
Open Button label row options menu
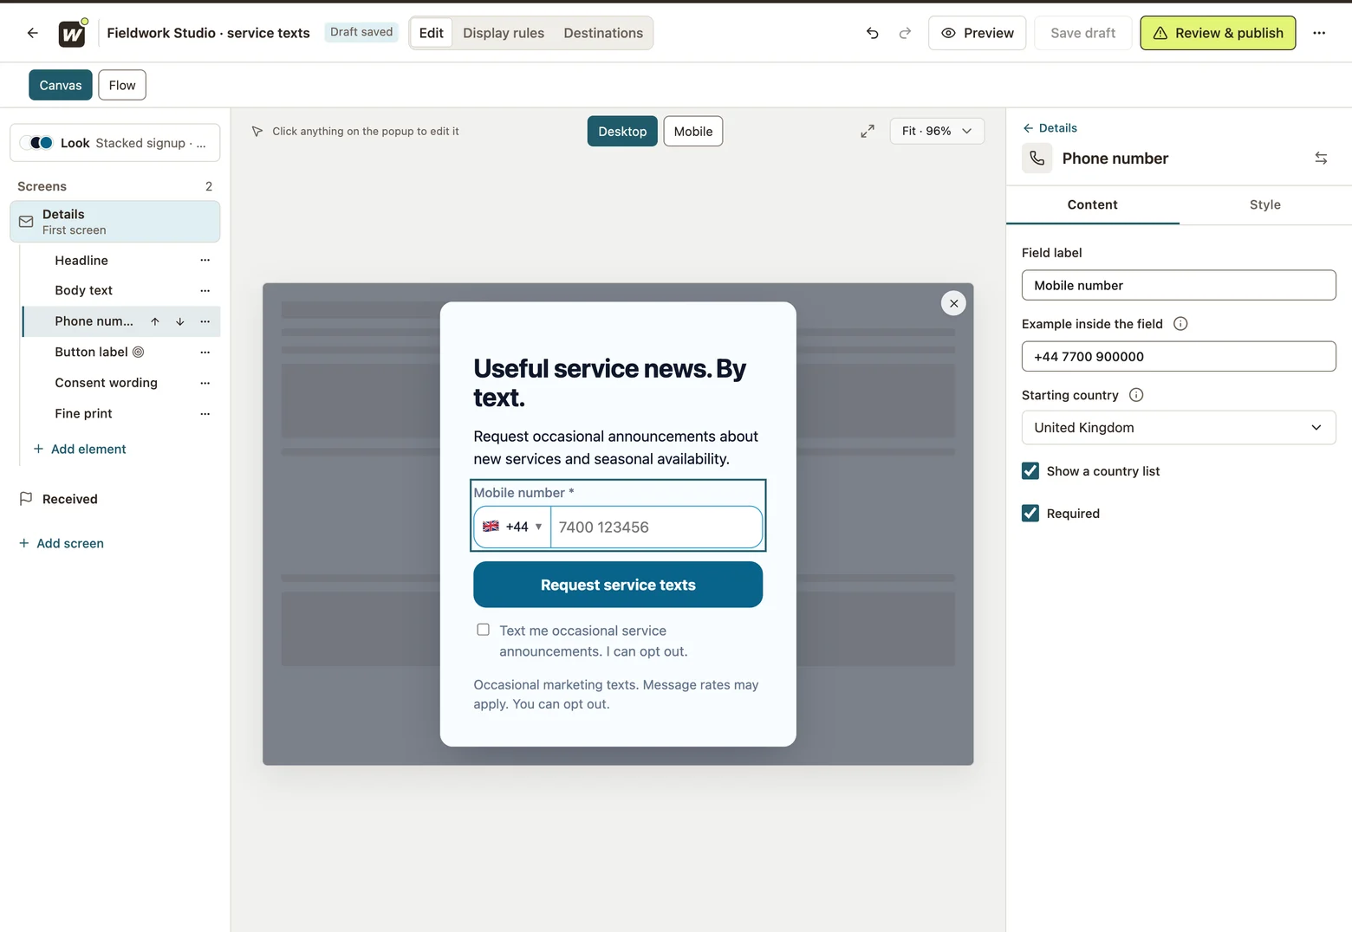205,353
